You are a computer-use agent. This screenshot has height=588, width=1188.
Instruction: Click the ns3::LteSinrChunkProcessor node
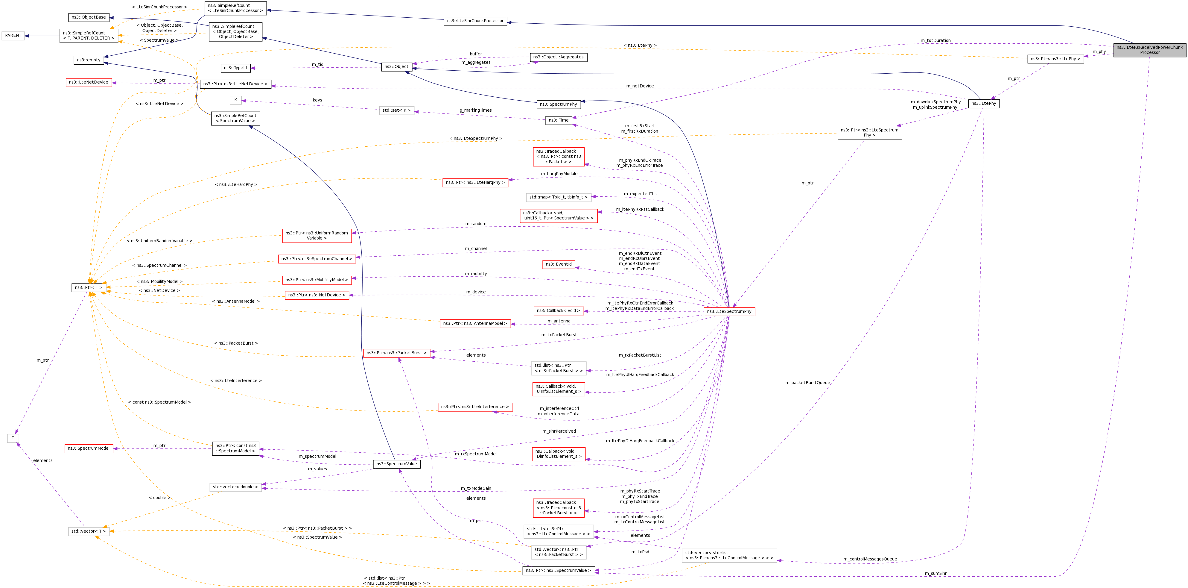point(475,21)
